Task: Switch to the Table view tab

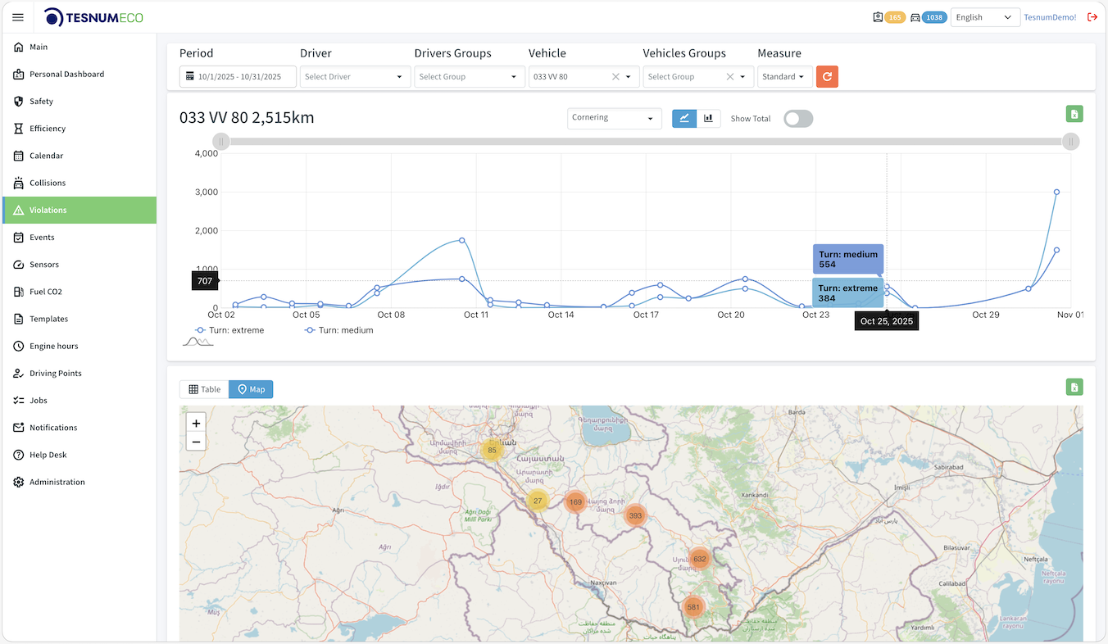Action: coord(203,388)
